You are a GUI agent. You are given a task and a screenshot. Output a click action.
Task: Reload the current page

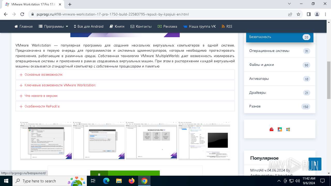coord(22,14)
